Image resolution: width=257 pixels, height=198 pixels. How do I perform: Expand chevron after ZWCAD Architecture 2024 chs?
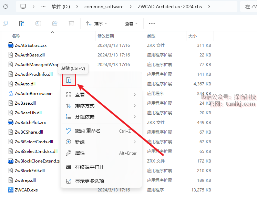pos(209,7)
